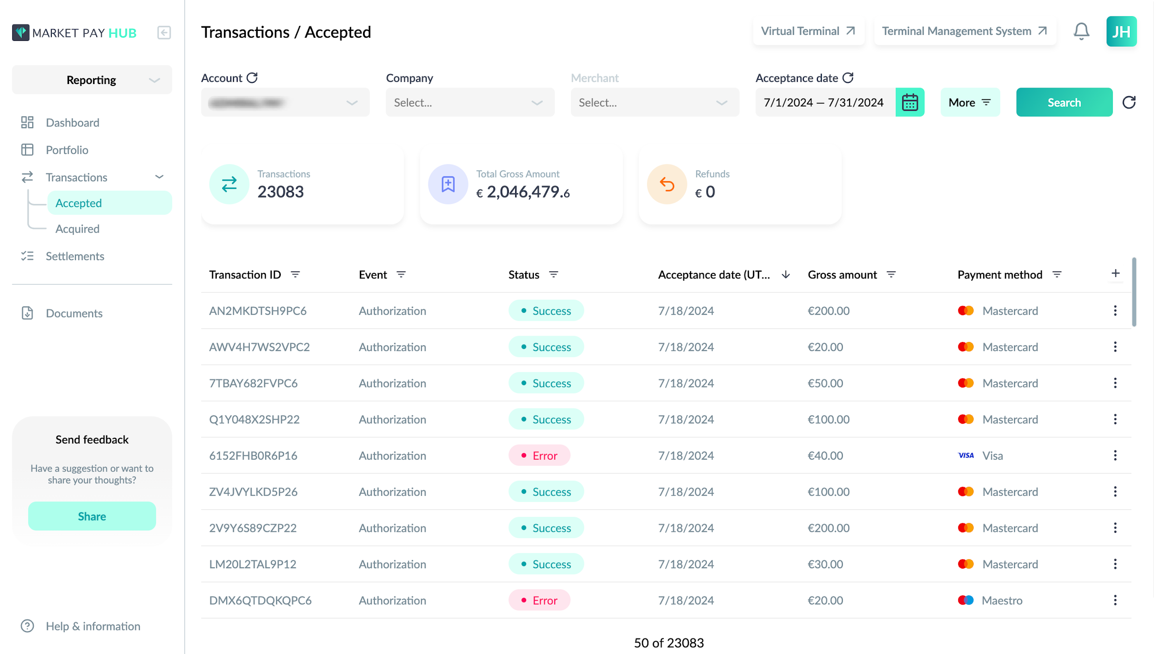Click the '50 of 23083' count
Image resolution: width=1154 pixels, height=654 pixels.
click(669, 643)
